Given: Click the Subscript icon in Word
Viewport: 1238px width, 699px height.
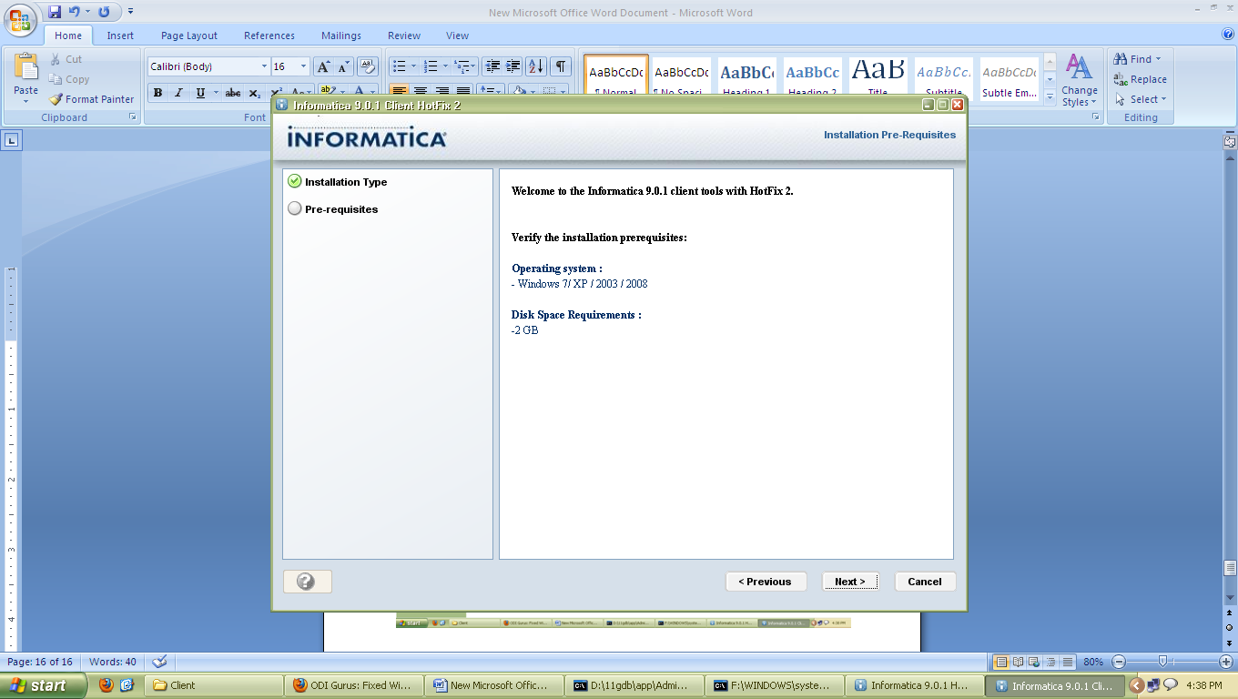Looking at the screenshot, I should (254, 93).
